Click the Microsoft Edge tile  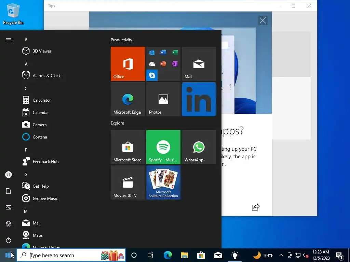tap(128, 99)
